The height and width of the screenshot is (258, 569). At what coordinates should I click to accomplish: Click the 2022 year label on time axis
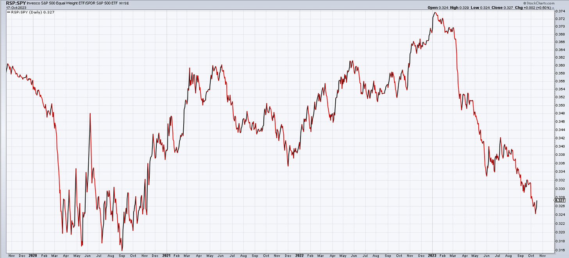299,255
